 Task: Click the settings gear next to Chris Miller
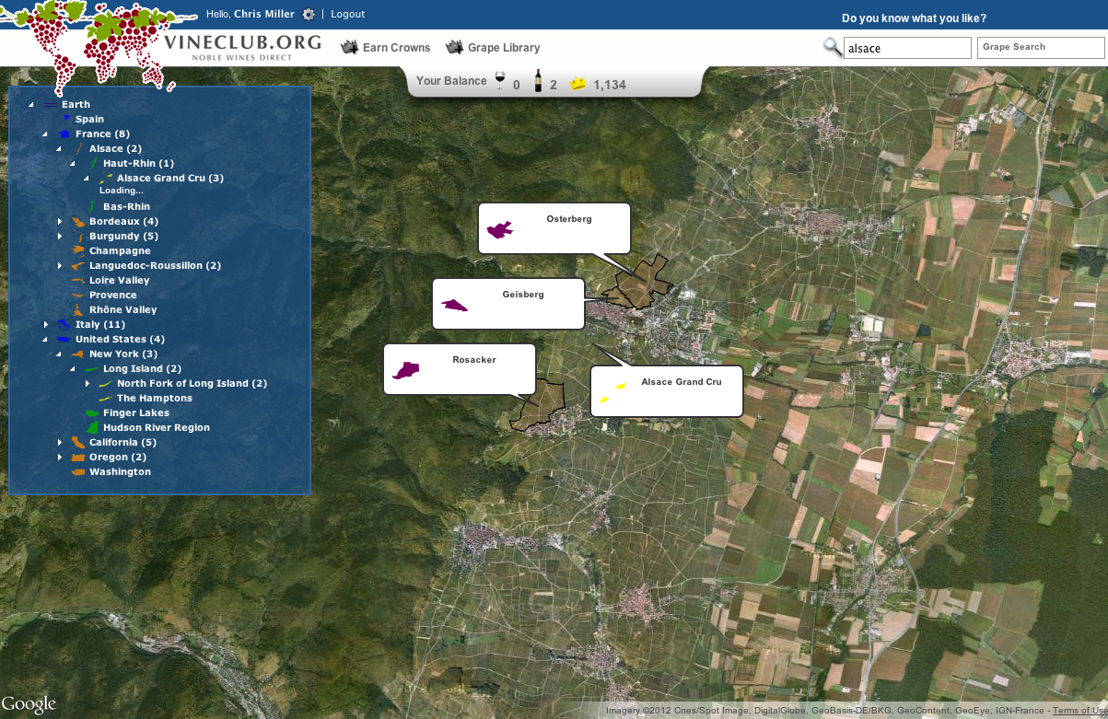point(309,15)
